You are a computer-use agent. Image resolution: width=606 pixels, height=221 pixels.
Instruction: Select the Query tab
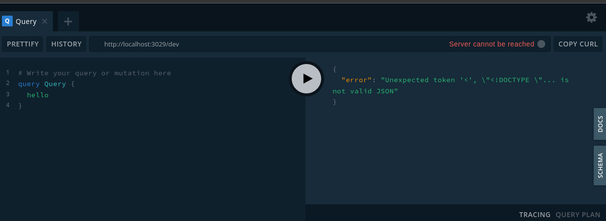pos(26,22)
